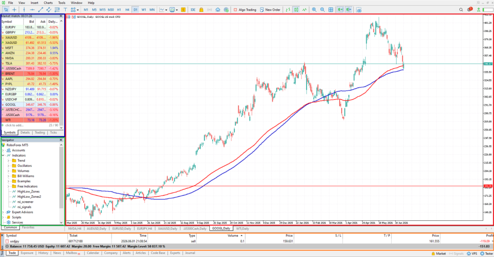This screenshot has width=494, height=257.
Task: Expand the Expert Advisors node
Action: [3, 212]
